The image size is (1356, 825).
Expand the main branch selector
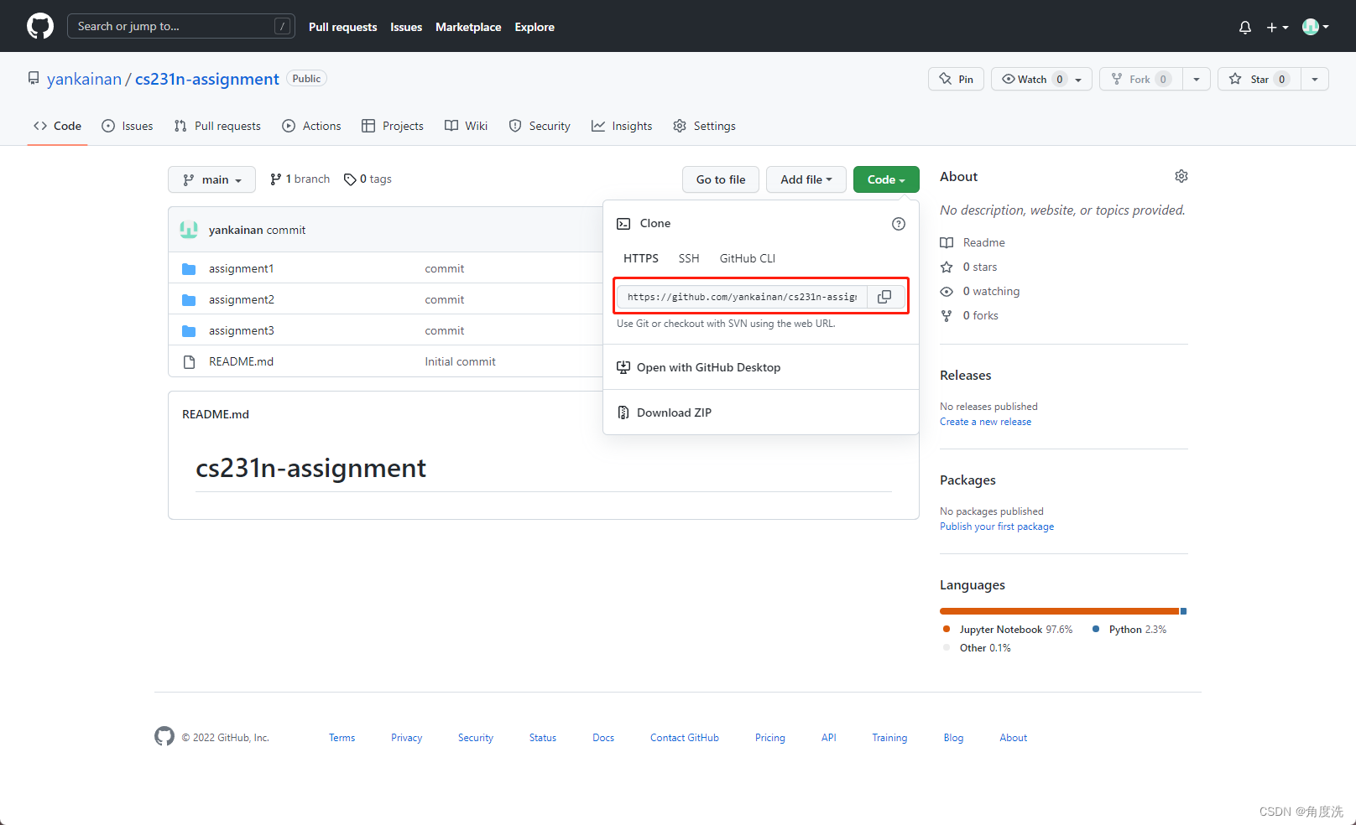tap(211, 179)
